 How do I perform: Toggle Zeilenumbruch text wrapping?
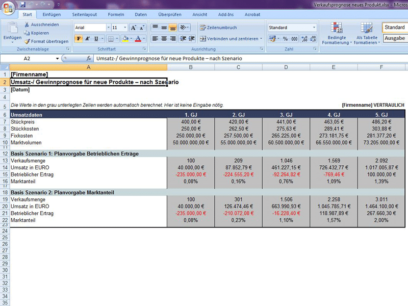tap(218, 28)
